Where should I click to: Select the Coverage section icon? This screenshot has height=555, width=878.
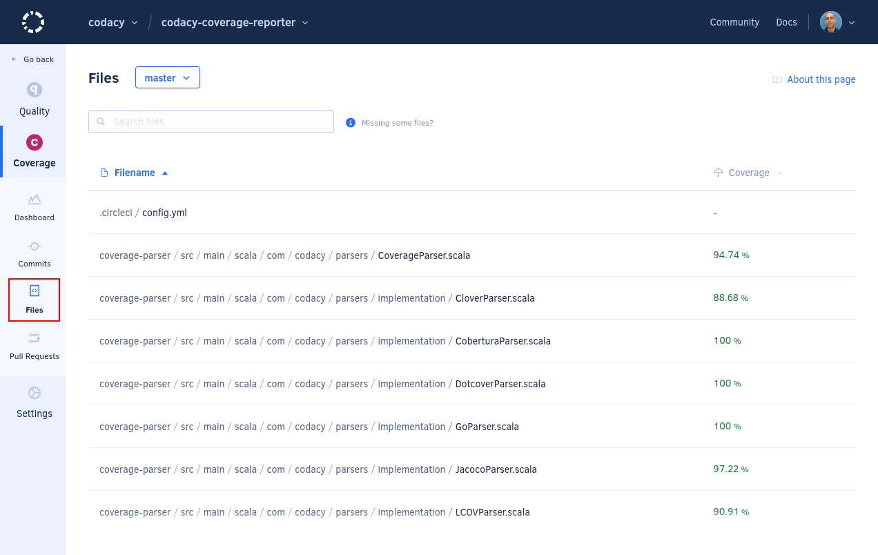35,142
